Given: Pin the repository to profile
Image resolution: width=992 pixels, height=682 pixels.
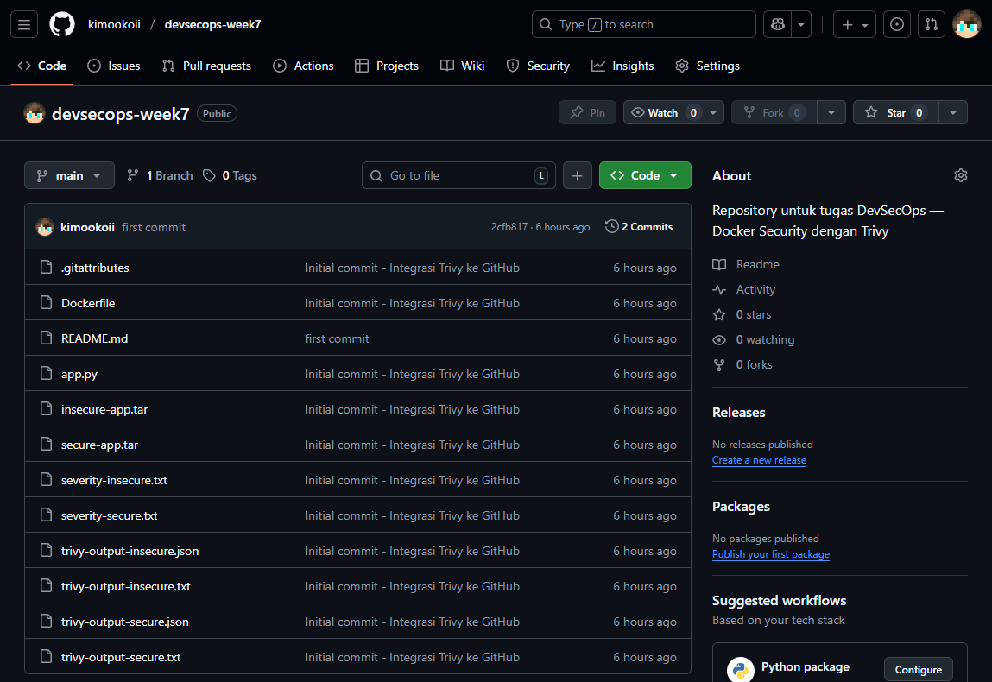Looking at the screenshot, I should 587,113.
